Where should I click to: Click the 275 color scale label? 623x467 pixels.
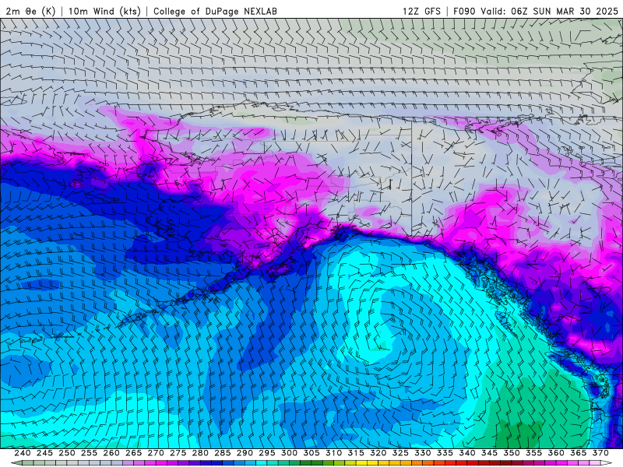178,453
